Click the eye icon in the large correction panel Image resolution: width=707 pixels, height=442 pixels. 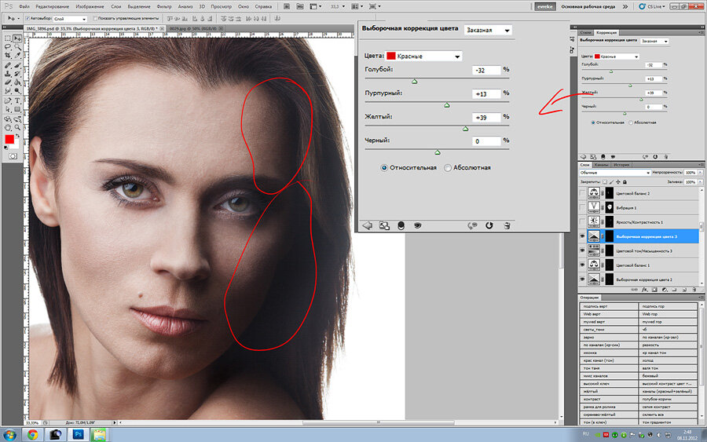417,225
